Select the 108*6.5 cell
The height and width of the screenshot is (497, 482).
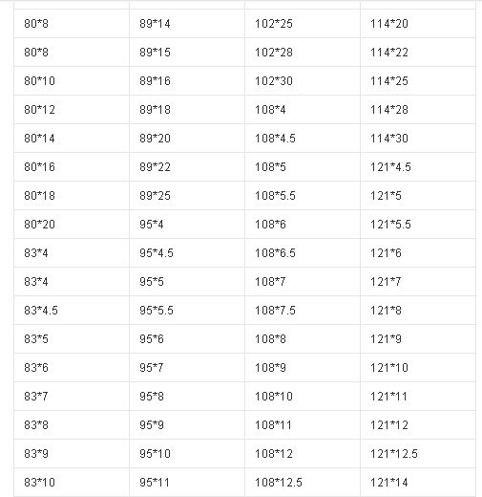(x=303, y=253)
